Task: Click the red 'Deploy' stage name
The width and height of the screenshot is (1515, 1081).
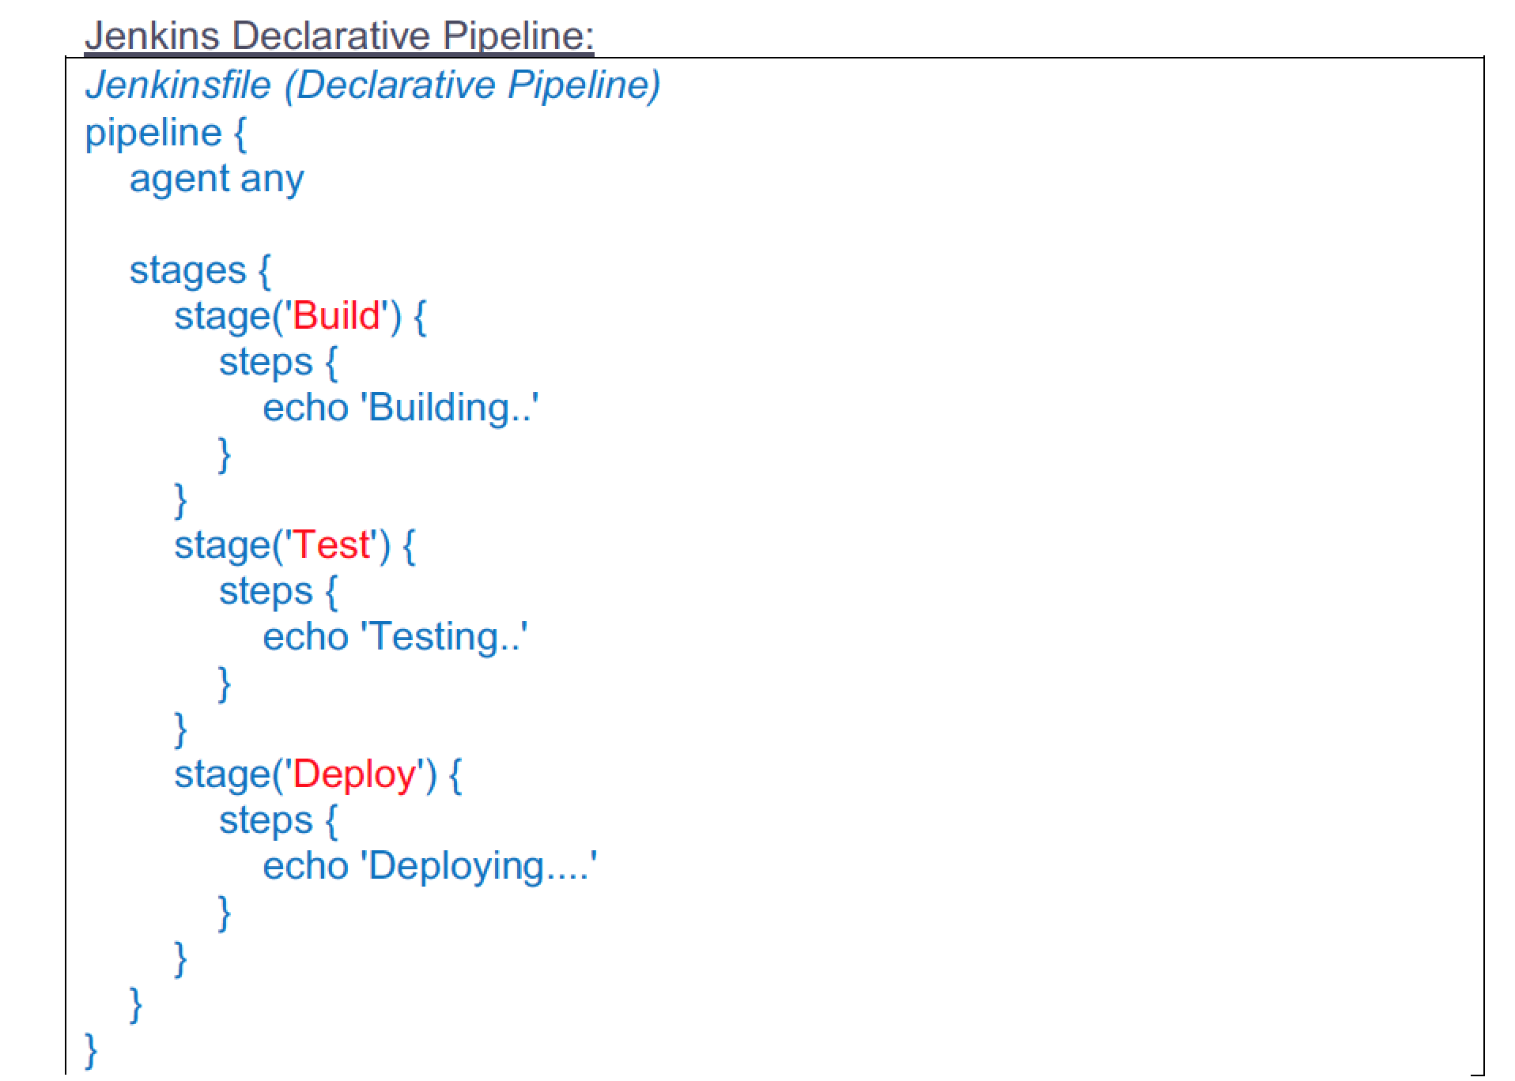Action: [x=354, y=774]
